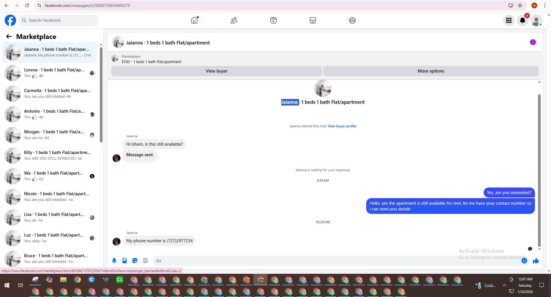551x297 pixels.
Task: View site information icon in address bar
Action: pyautogui.click(x=39, y=5)
